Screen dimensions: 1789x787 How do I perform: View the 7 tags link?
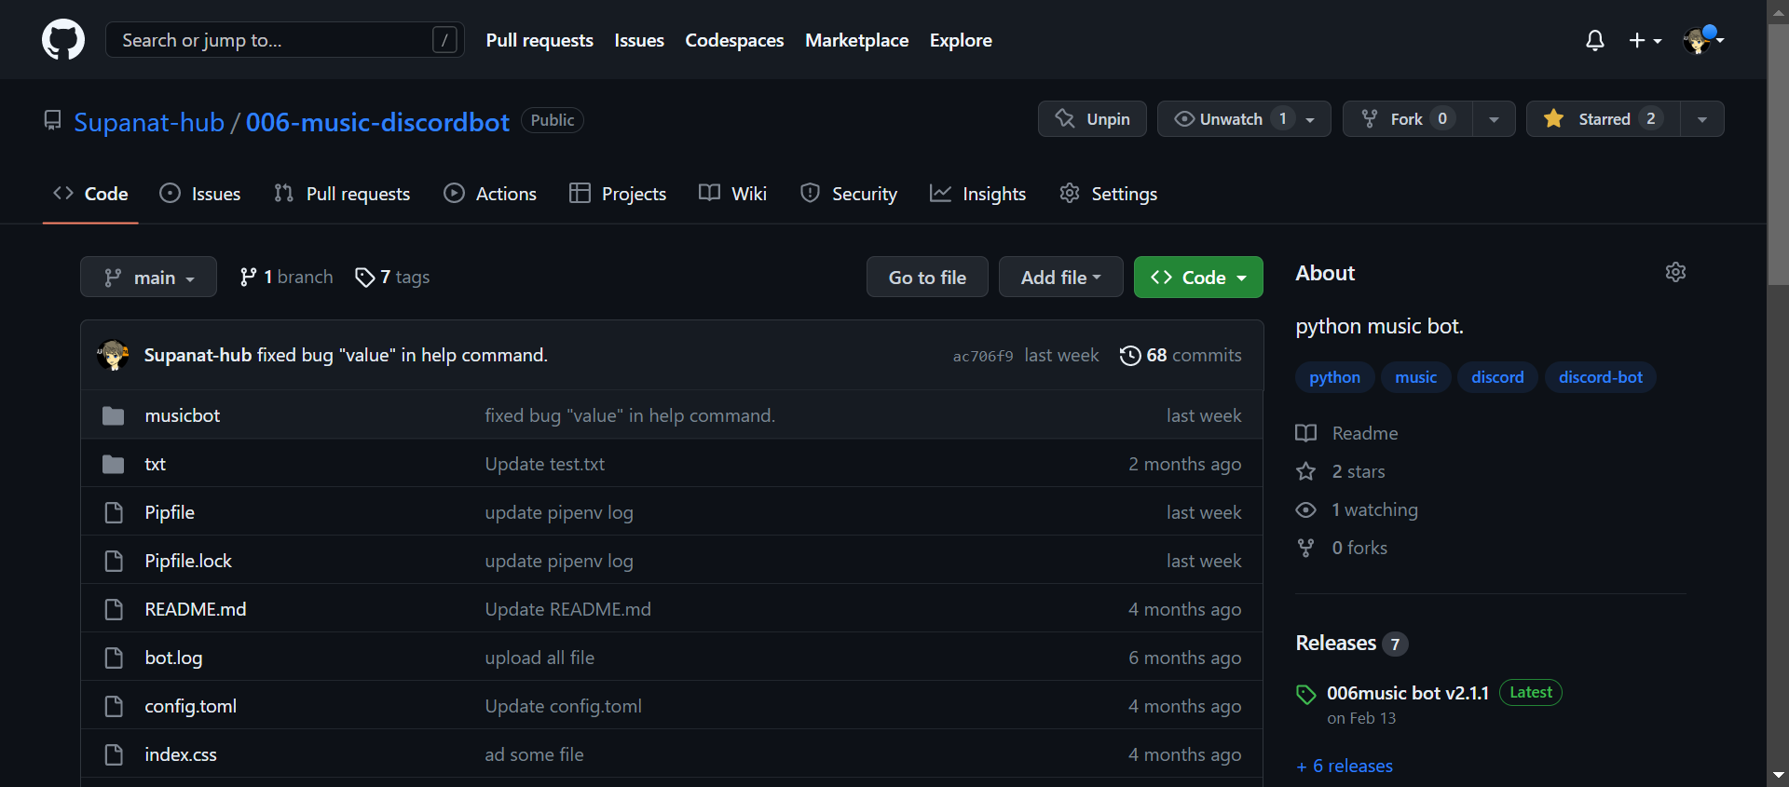pyautogui.click(x=392, y=277)
